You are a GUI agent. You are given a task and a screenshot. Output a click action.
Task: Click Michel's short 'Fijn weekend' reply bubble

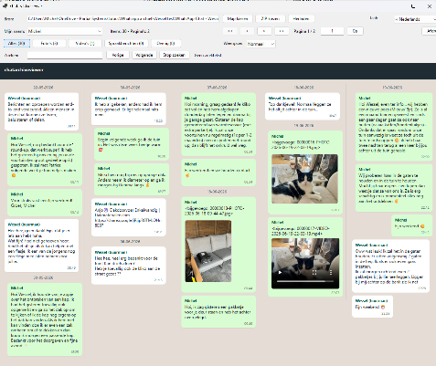pos(411,225)
